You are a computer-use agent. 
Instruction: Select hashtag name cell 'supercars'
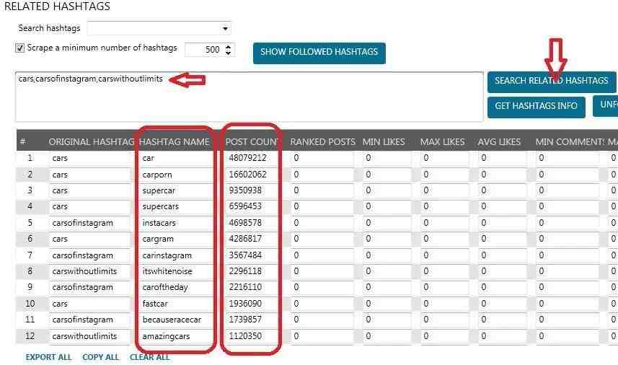[175, 206]
